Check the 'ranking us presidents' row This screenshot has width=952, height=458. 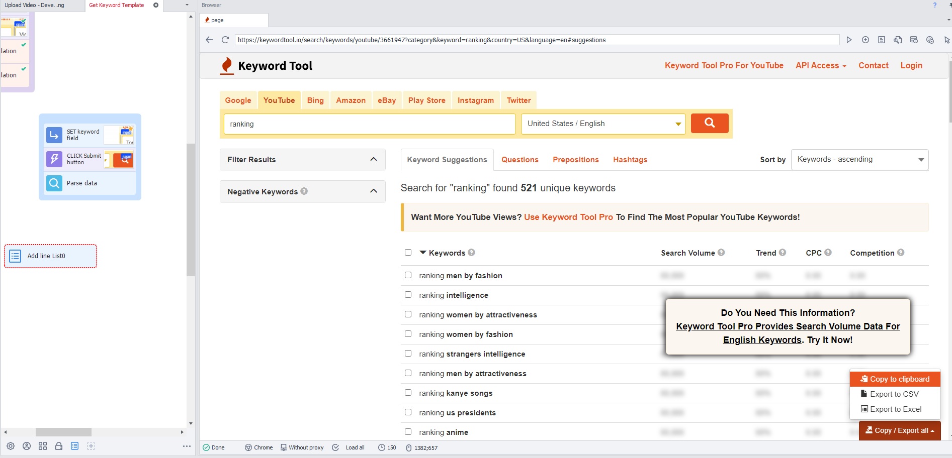[408, 412]
